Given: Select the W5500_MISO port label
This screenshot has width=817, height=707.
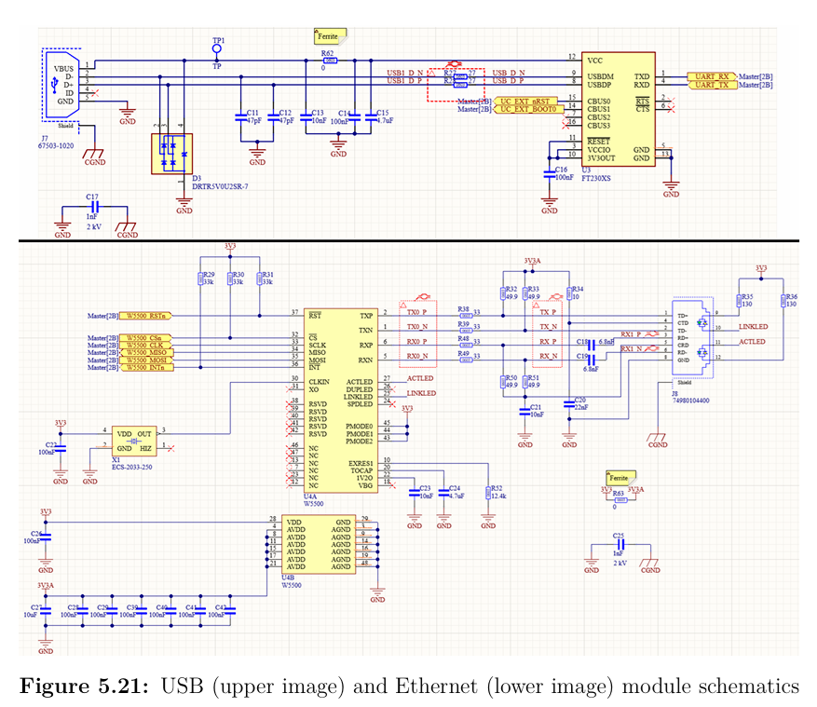Looking at the screenshot, I should [146, 353].
